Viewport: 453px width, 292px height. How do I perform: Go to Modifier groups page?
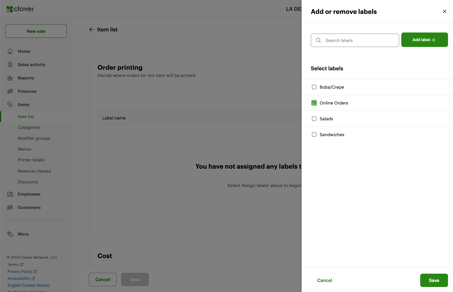point(34,138)
